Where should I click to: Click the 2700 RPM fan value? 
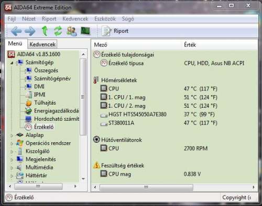(x=195, y=148)
